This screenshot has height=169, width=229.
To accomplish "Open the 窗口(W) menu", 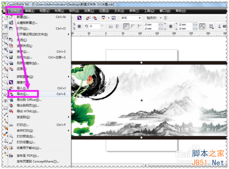I will pyautogui.click(x=165, y=11).
